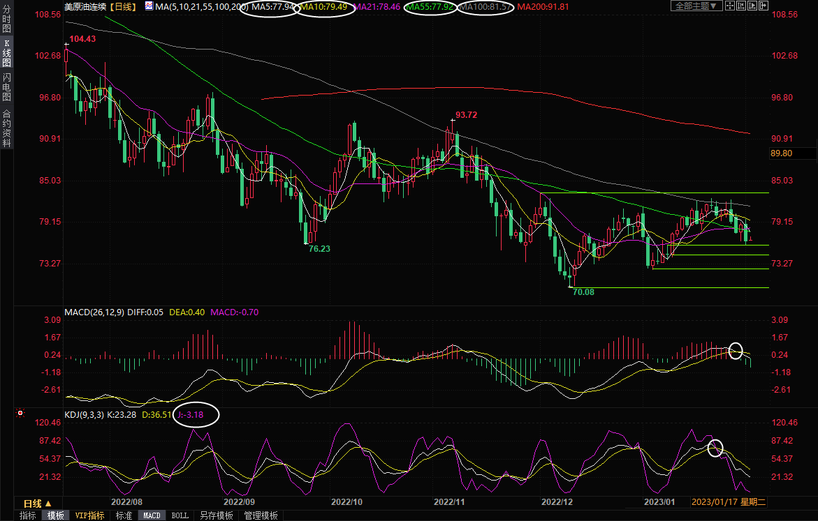Click the VIP指标 tab
Screen dimensions: 818x521
coord(90,515)
